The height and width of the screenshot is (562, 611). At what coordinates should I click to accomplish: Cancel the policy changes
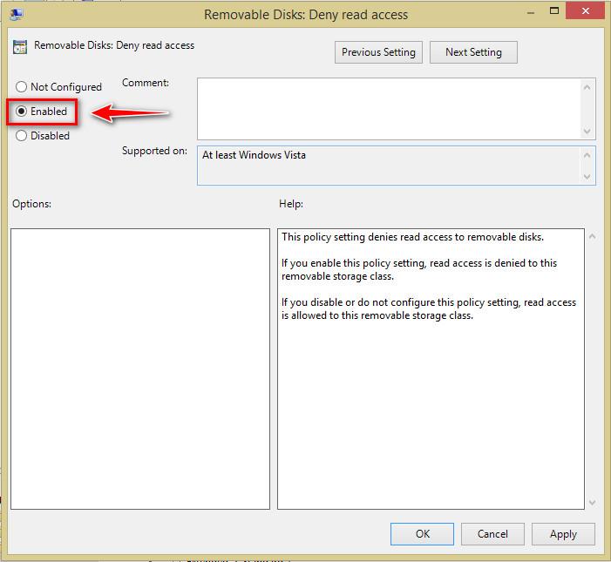(x=492, y=534)
